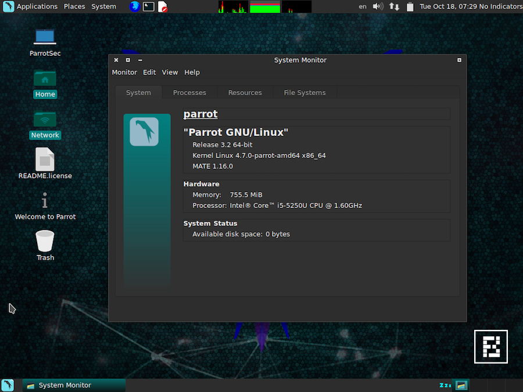Click the green memory usage graph applet
Screen dimensions: 523x392
click(x=265, y=6)
